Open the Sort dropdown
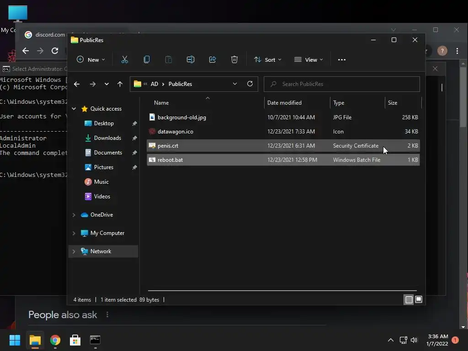The image size is (468, 351). click(267, 60)
